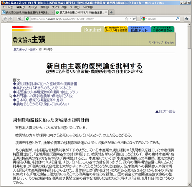Image resolution: width=192 pixels, height=187 pixels.
Task: Click the search magnifier icon
Action: (177, 19)
